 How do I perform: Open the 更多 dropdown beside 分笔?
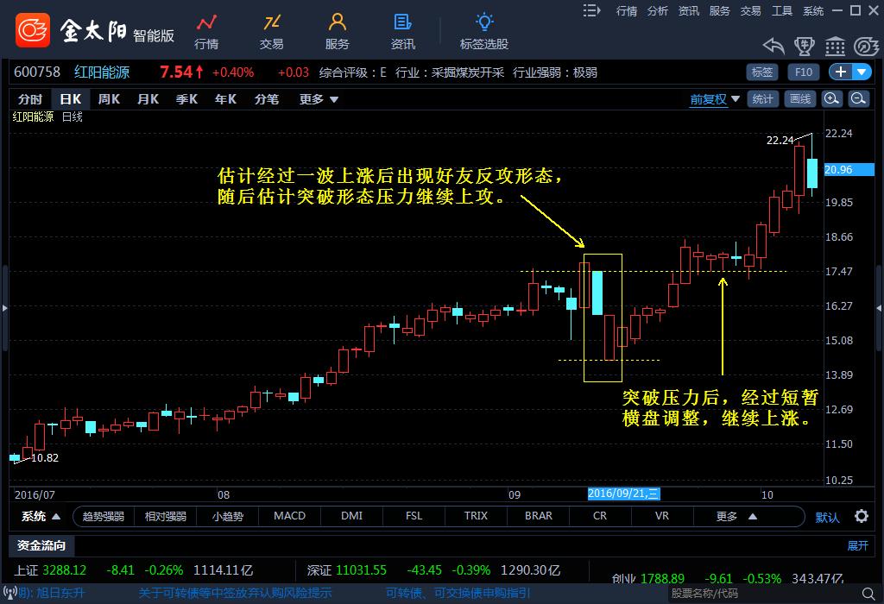click(x=314, y=99)
